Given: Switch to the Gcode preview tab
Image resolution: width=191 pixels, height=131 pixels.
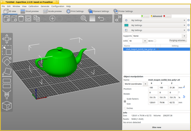Looking at the screenshot, I should 53,11.
